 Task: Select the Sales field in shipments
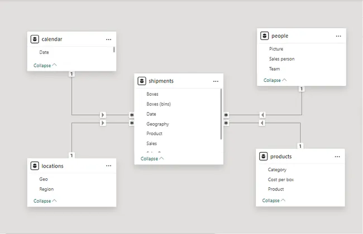pos(152,143)
